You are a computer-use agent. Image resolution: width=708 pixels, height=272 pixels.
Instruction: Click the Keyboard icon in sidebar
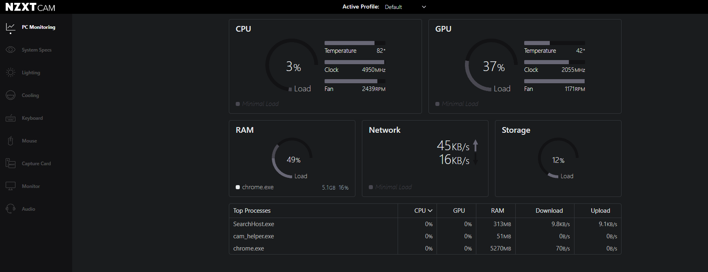(11, 118)
